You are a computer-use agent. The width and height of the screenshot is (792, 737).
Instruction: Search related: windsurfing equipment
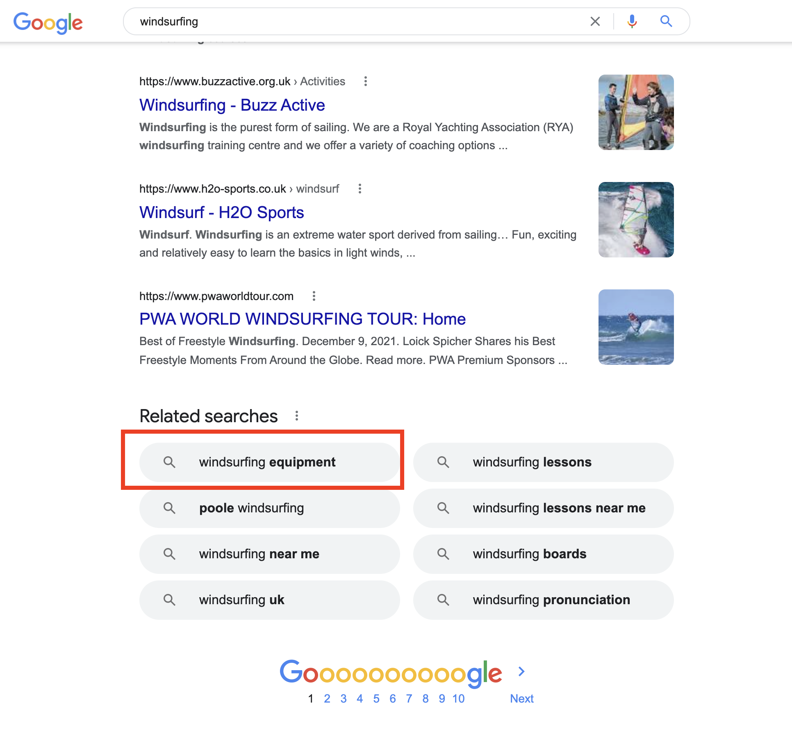coord(270,462)
